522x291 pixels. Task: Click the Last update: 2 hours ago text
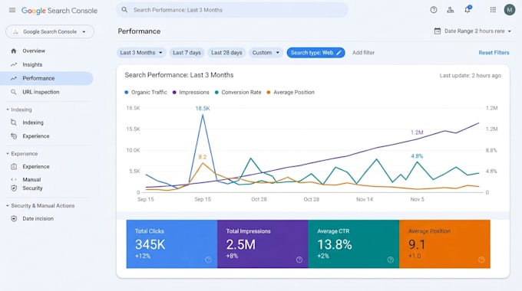(470, 75)
